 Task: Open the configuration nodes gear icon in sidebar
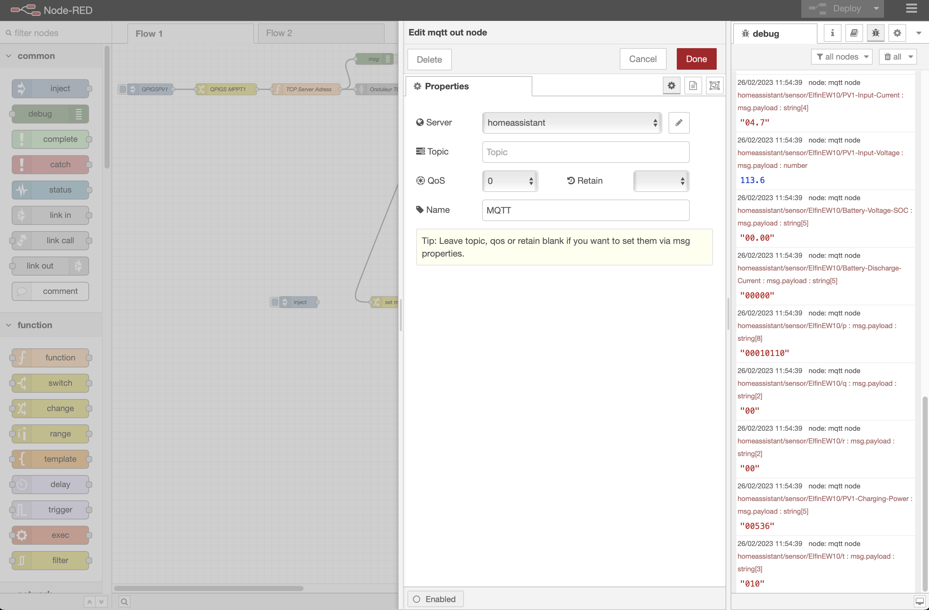coord(897,33)
